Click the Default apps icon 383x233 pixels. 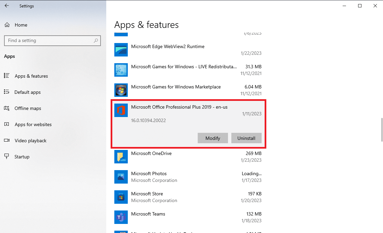point(7,92)
